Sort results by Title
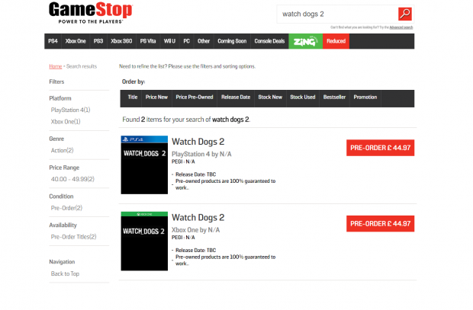Screen dimensions: 473x310 [133, 97]
